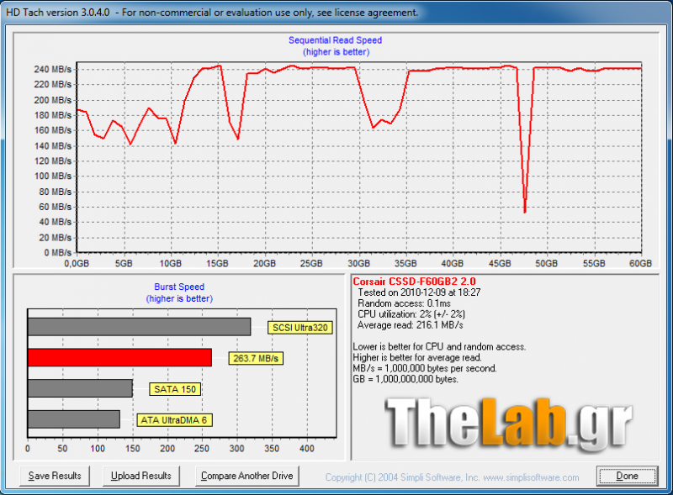Click the Burst Speed chart title
673x495 pixels.
pyautogui.click(x=178, y=286)
